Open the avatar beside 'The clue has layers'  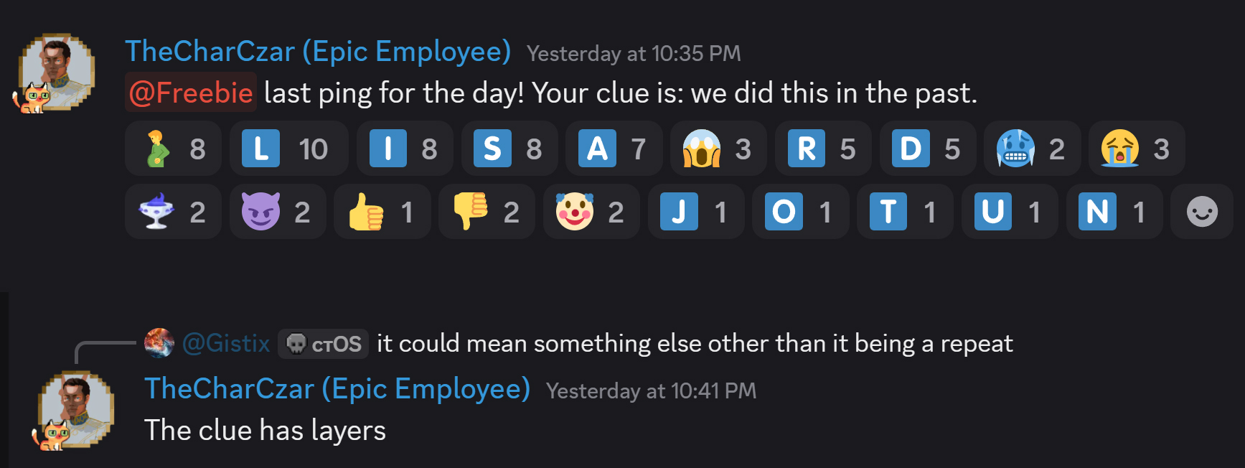pyautogui.click(x=75, y=411)
